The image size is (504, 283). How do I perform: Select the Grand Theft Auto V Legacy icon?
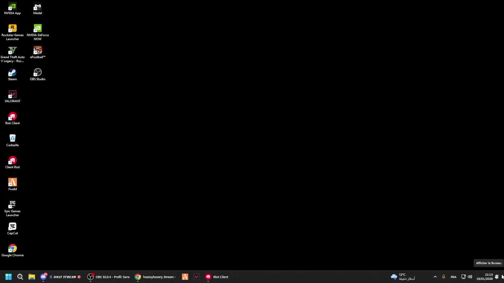pyautogui.click(x=12, y=55)
